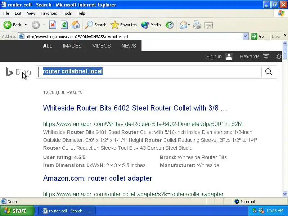This screenshot has width=288, height=216.
Task: Open the Rewards link
Action: [x=249, y=57]
